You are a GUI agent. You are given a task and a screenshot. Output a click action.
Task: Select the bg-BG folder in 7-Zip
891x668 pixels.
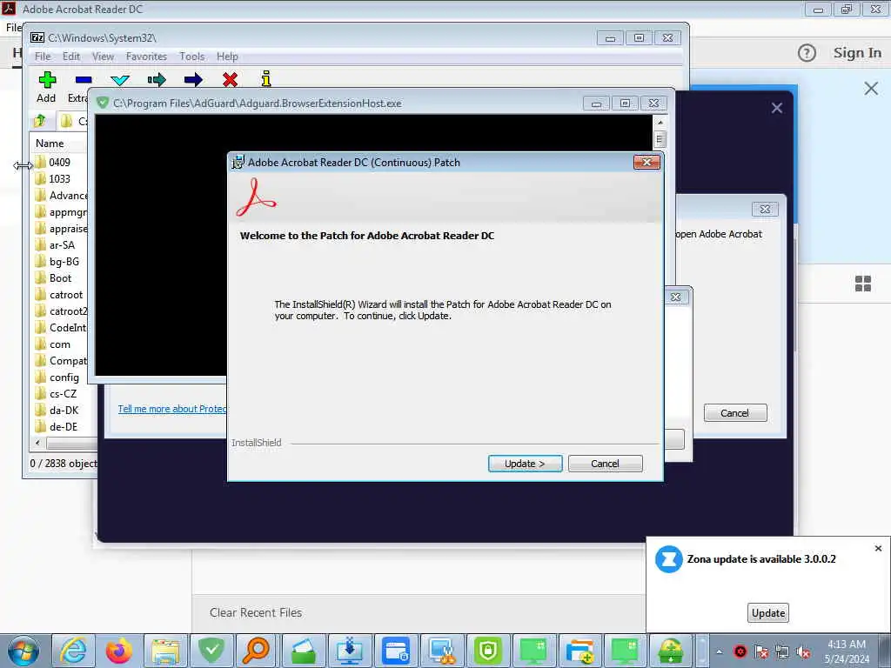click(57, 261)
